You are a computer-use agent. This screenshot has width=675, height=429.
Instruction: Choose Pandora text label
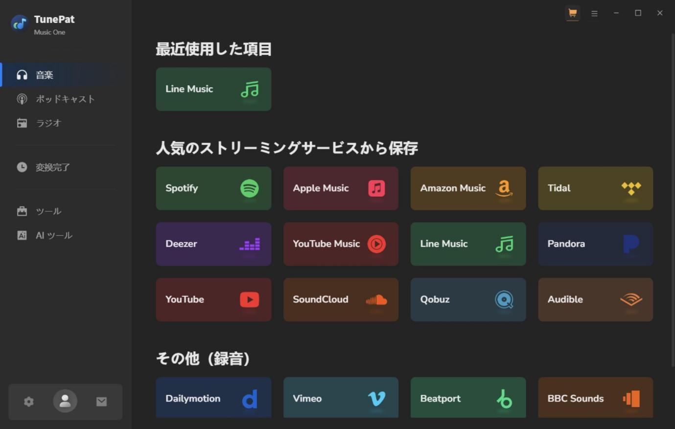(x=566, y=244)
